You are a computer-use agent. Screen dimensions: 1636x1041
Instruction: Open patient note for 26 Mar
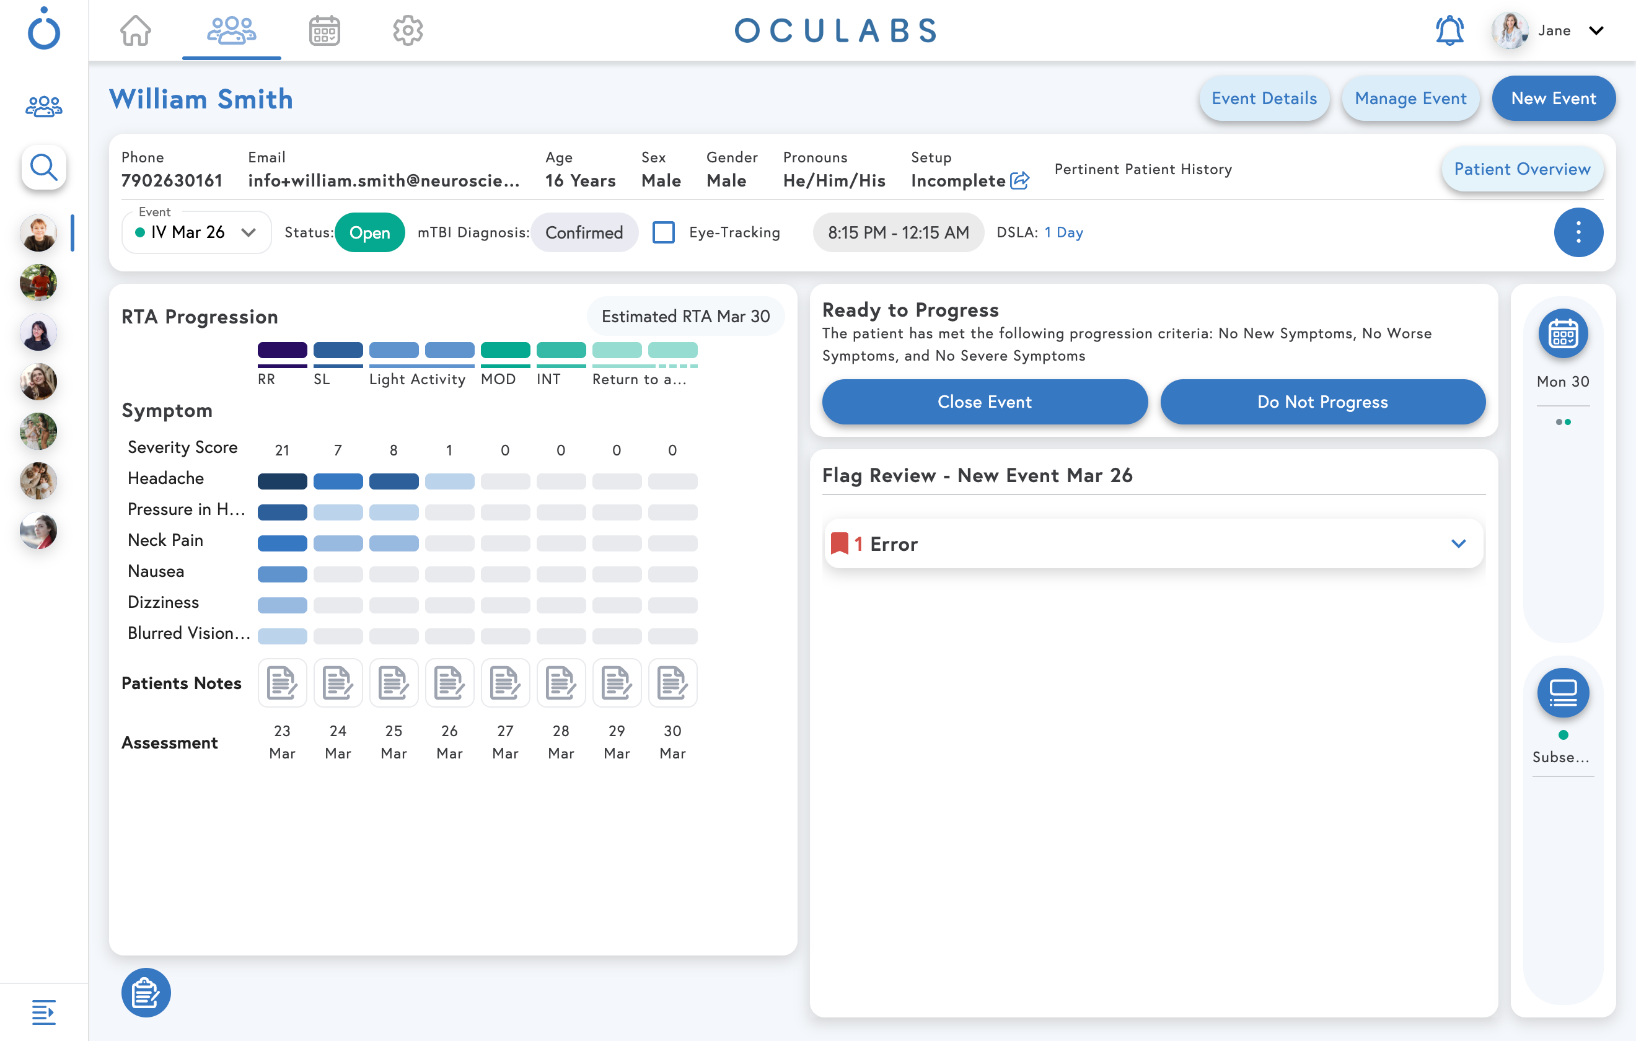coord(449,683)
